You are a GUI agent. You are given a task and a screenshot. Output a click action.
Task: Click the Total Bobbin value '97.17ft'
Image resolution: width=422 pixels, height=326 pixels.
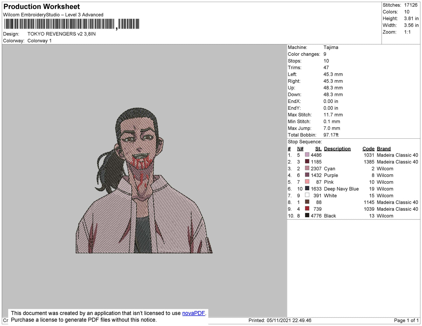(x=331, y=135)
